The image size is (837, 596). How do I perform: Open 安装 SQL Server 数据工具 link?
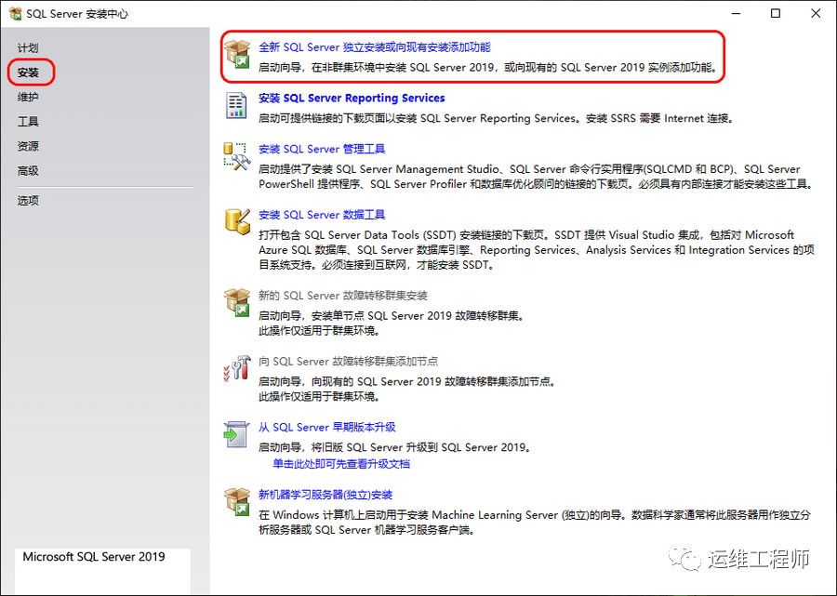click(322, 215)
